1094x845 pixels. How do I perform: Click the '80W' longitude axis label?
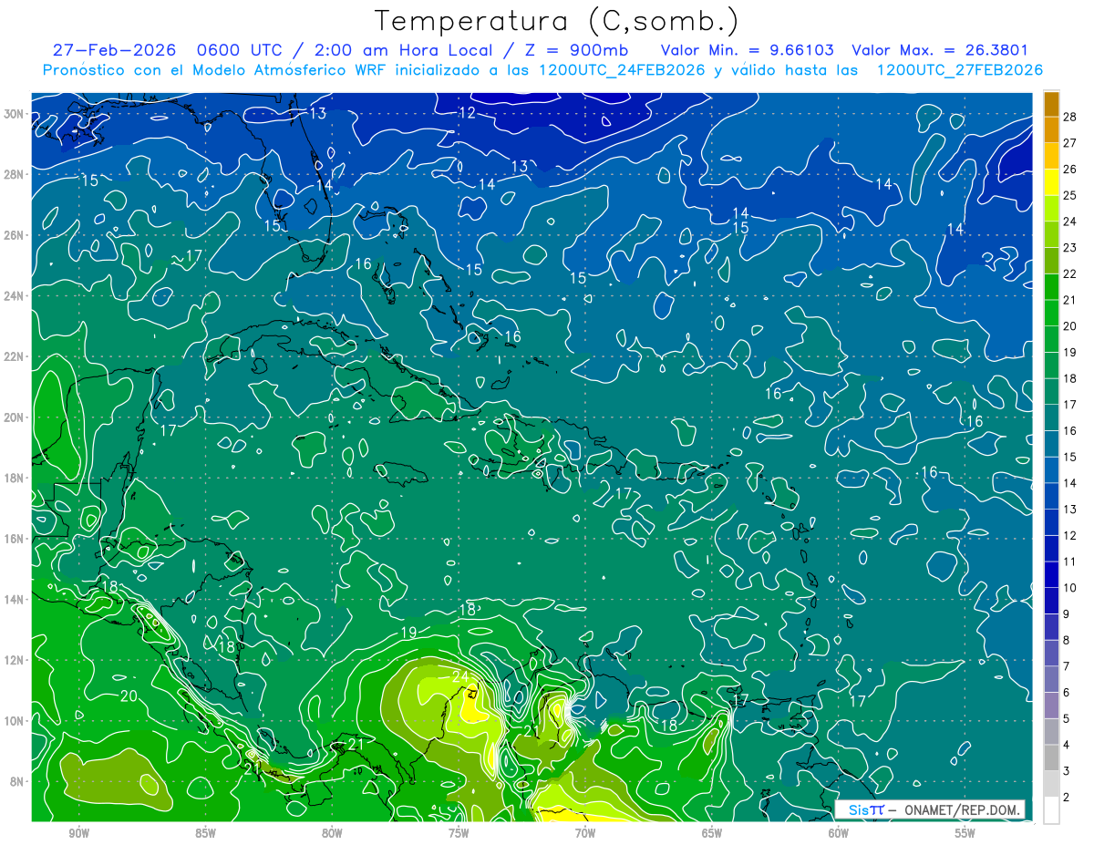(x=332, y=833)
